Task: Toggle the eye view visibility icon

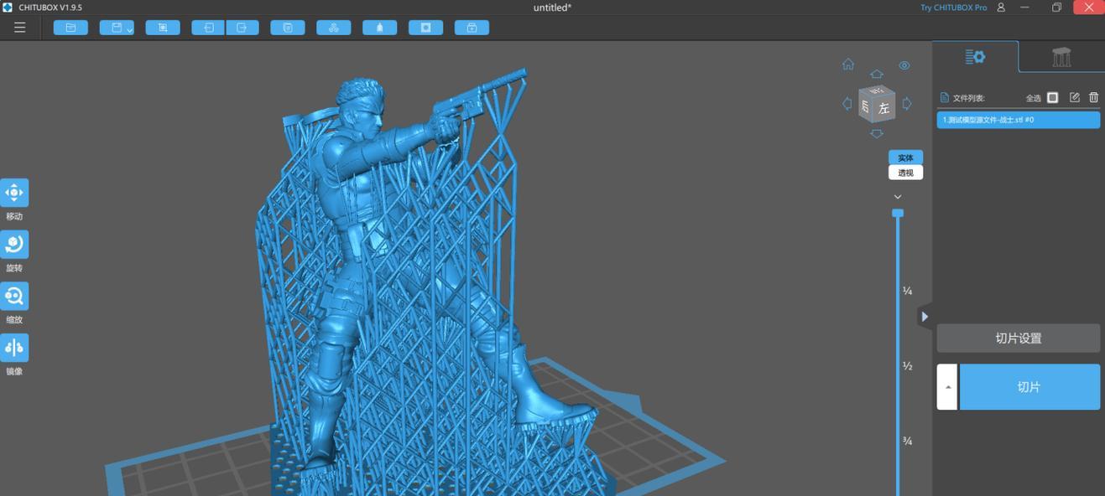Action: tap(904, 65)
